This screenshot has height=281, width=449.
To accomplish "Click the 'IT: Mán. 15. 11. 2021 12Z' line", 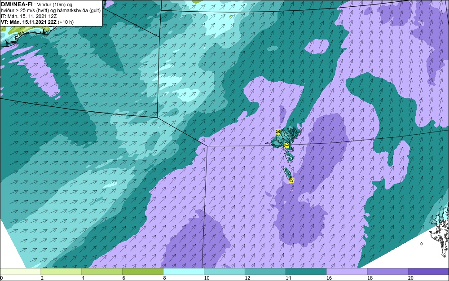I will pyautogui.click(x=28, y=16).
